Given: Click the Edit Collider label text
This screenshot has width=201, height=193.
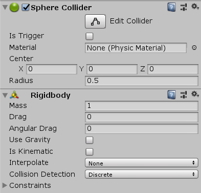Looking at the screenshot, I should coord(131,21).
